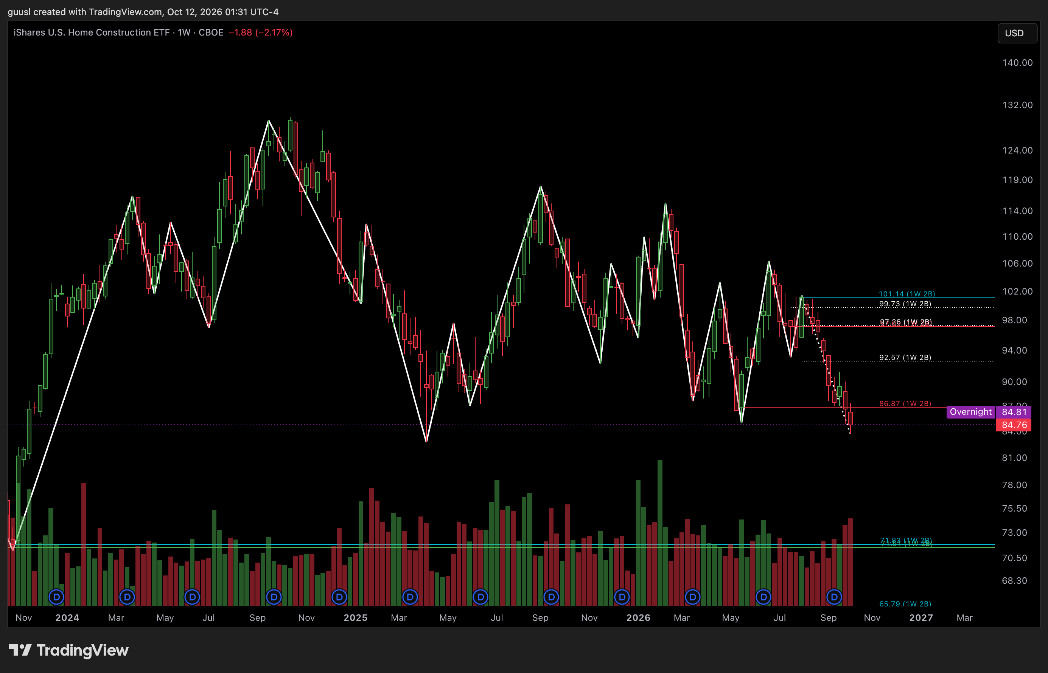Click the dividend marker for September 2024
This screenshot has height=673, width=1048.
[274, 597]
